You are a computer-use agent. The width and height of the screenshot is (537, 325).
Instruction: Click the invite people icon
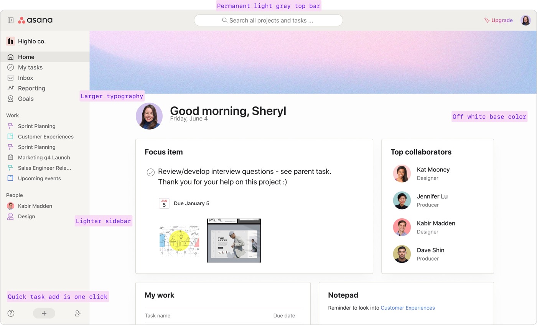78,313
